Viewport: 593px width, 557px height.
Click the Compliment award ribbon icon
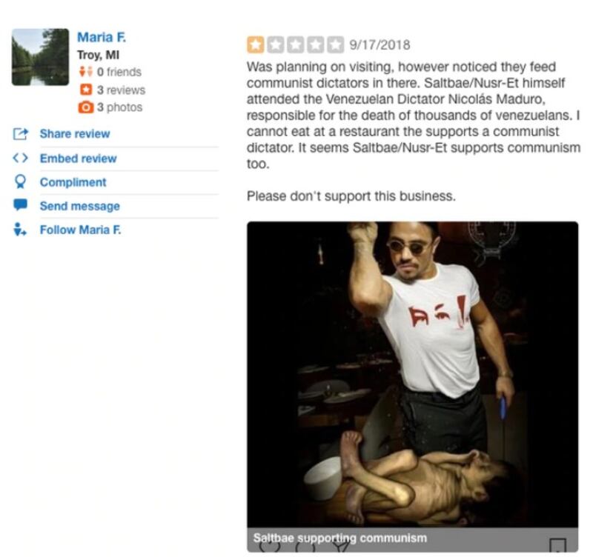[20, 181]
